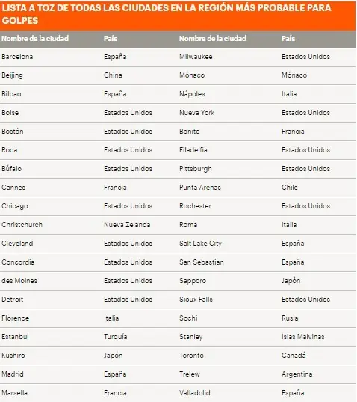
Task: Select the Milwaukee city cell
Action: [x=196, y=56]
